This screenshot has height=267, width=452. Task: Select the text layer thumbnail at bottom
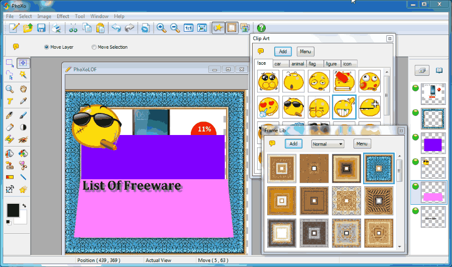(x=433, y=217)
